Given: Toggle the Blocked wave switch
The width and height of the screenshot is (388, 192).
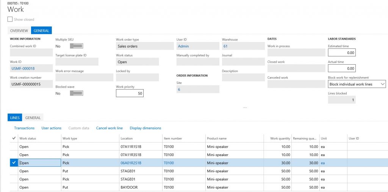Looking at the screenshot, I should [77, 93].
